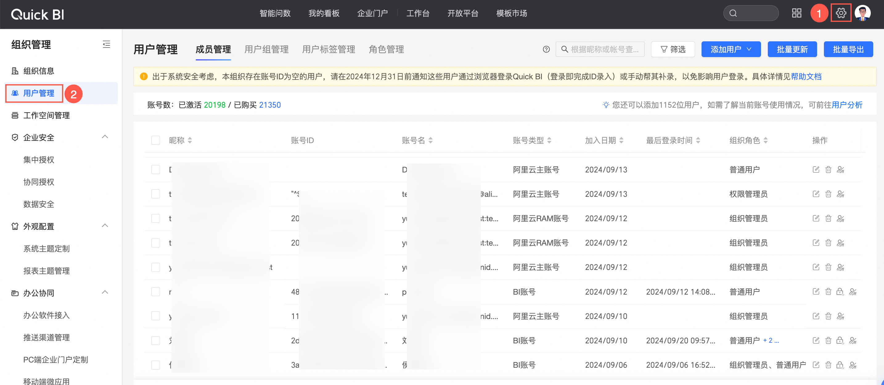
Task: Delete the 阿里云主账号 user joined 2024/09/10
Action: point(829,316)
